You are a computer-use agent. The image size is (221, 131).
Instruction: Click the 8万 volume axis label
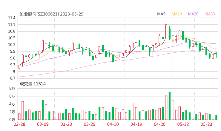point(12,88)
